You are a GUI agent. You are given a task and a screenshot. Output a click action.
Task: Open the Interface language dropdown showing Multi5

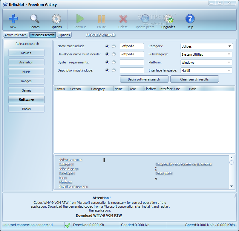point(206,71)
